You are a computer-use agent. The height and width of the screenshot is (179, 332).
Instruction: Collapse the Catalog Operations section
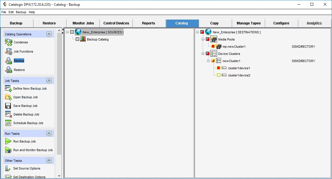tap(49, 34)
